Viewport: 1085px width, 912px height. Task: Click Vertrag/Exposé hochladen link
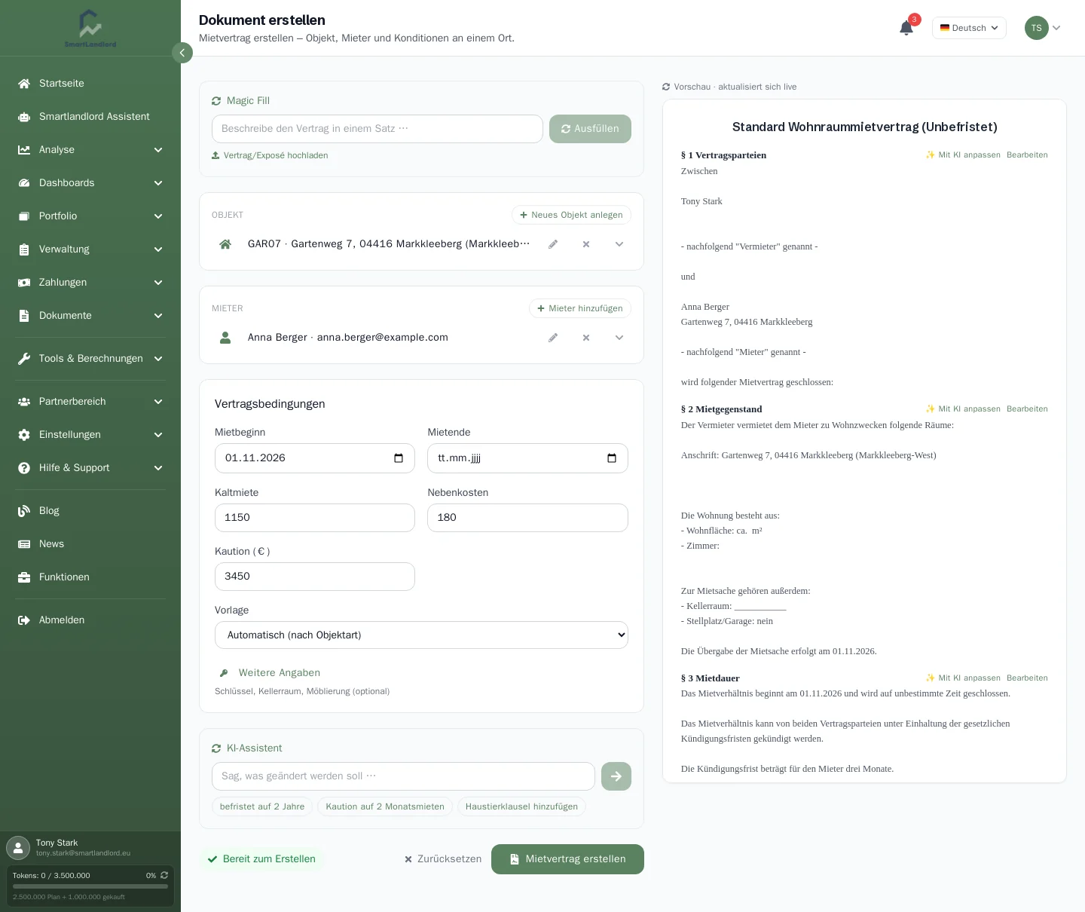click(270, 155)
